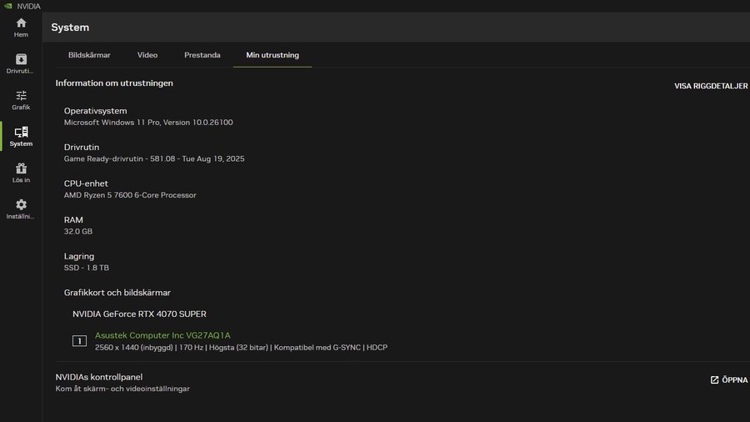Click the Lagring label
The width and height of the screenshot is (750, 422).
pyautogui.click(x=79, y=257)
